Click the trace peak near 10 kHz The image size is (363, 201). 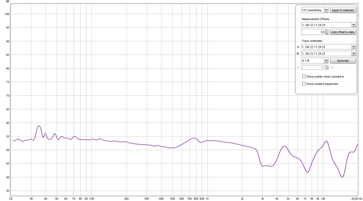tap(326, 141)
